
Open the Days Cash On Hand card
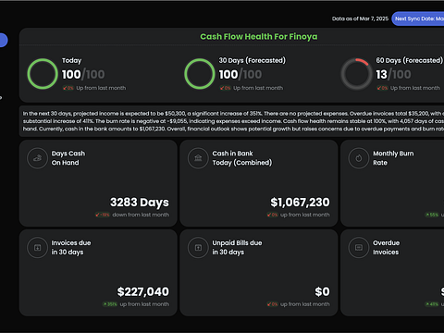click(98, 183)
